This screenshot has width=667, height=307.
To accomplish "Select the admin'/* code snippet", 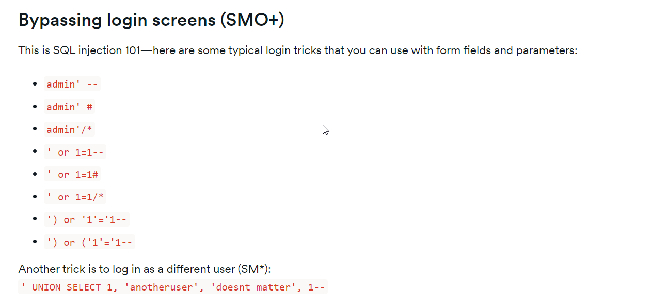I will (x=69, y=130).
